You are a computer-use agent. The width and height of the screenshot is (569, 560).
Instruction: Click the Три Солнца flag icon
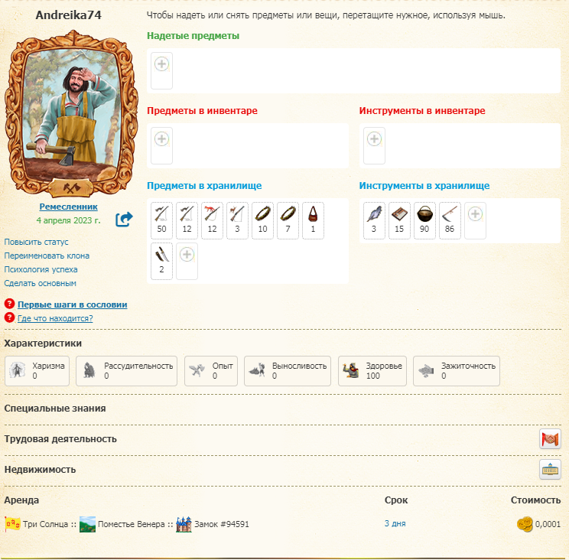tap(13, 524)
